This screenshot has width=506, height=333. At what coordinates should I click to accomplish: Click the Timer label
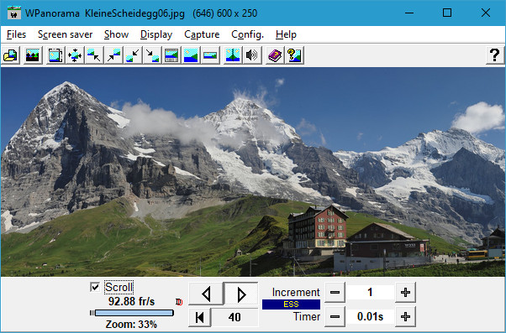coord(307,316)
